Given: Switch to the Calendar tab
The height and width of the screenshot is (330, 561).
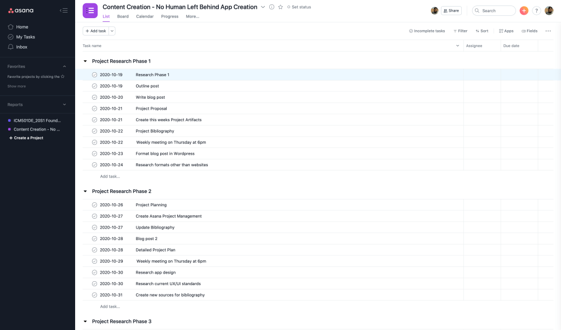Looking at the screenshot, I should click(145, 16).
